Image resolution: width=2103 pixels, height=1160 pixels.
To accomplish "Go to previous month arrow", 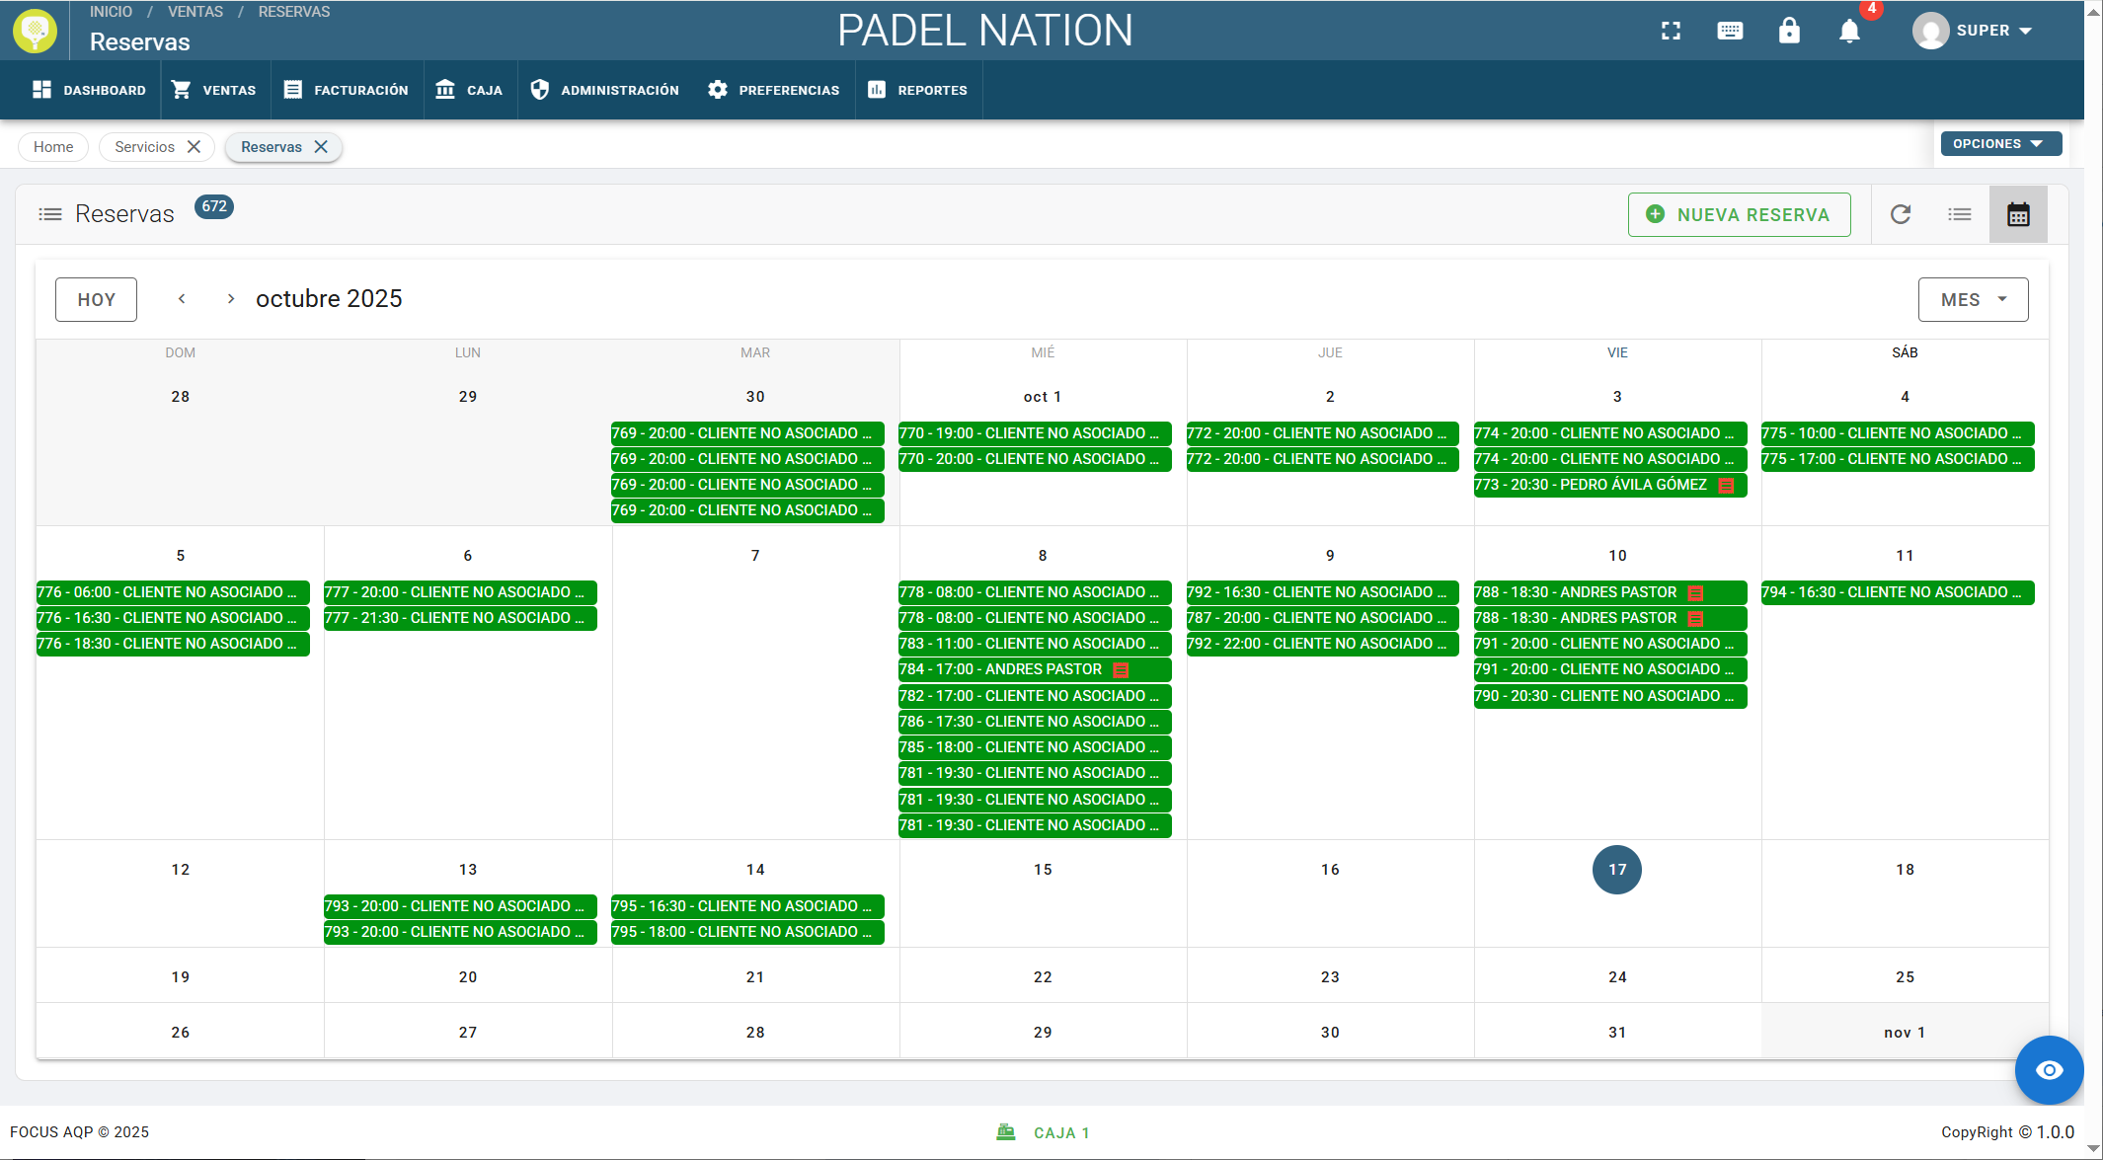I will point(182,299).
